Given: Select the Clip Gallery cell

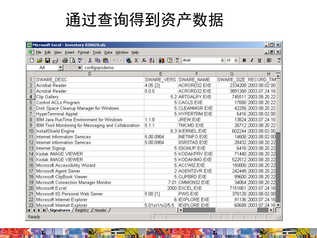Looking at the screenshot, I should point(90,97).
